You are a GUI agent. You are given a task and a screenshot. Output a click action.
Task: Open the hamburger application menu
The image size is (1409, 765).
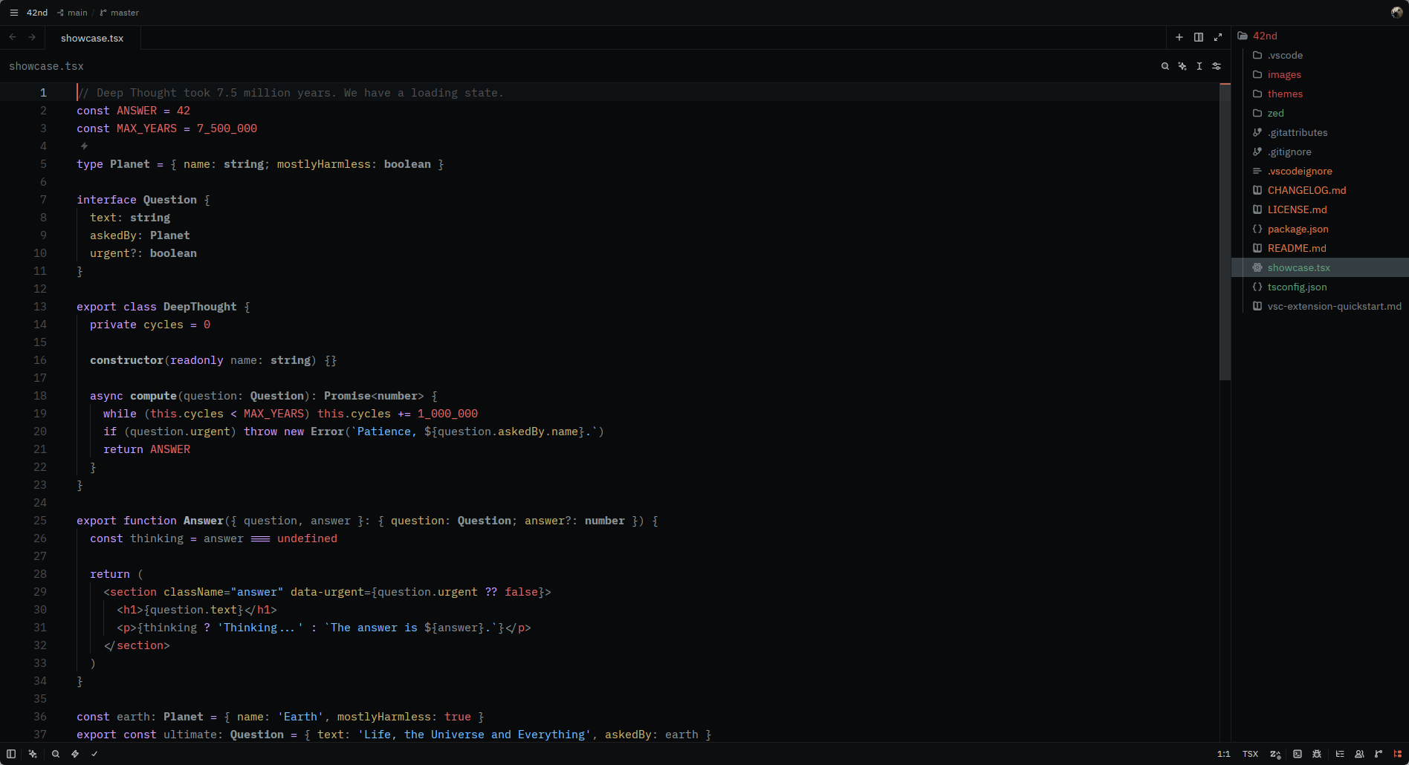[13, 13]
